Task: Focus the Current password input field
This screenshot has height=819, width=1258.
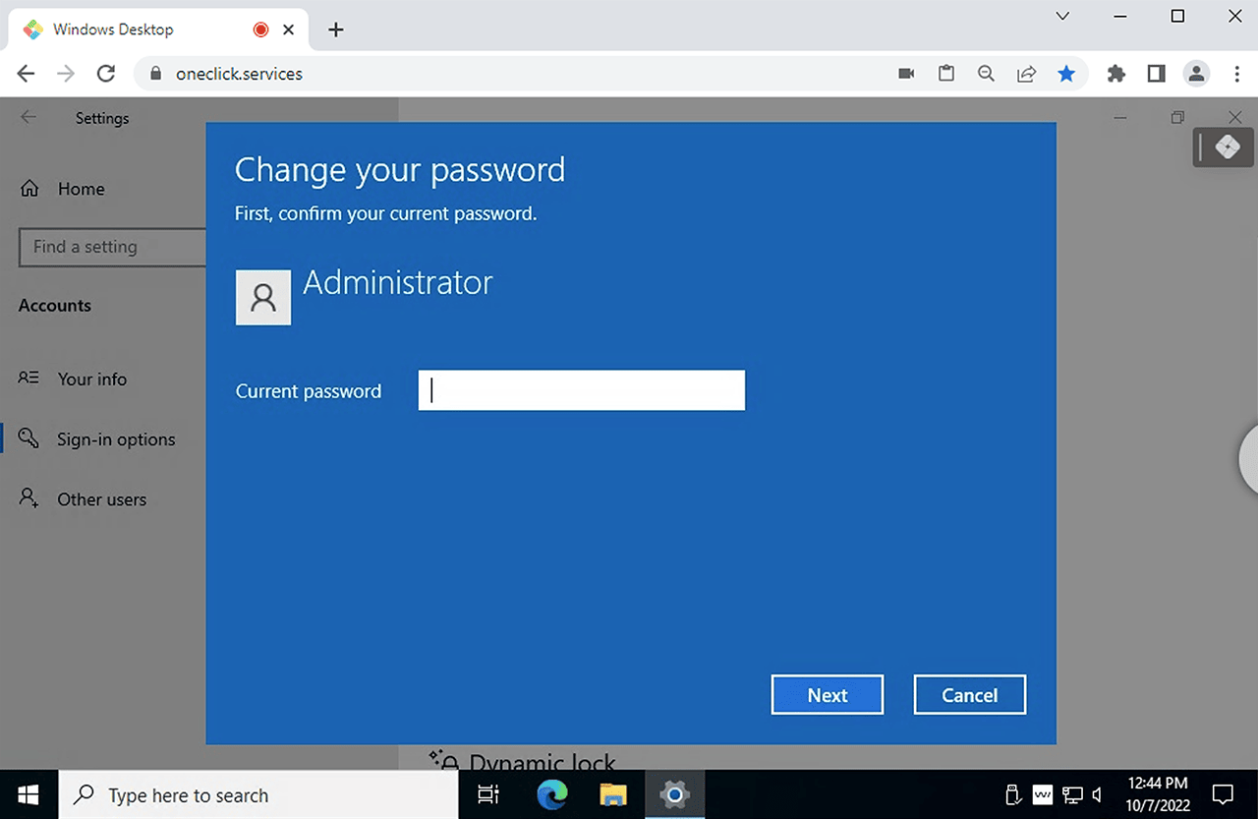Action: click(x=581, y=390)
